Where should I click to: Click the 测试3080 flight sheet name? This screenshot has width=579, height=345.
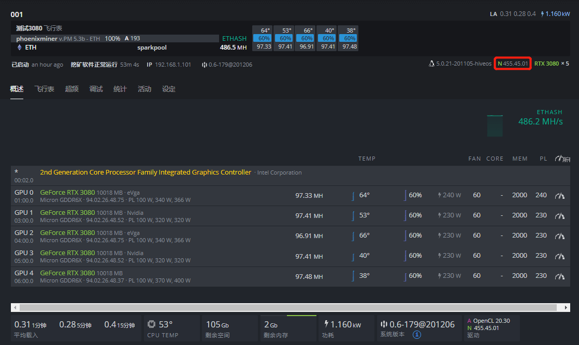pyautogui.click(x=29, y=28)
